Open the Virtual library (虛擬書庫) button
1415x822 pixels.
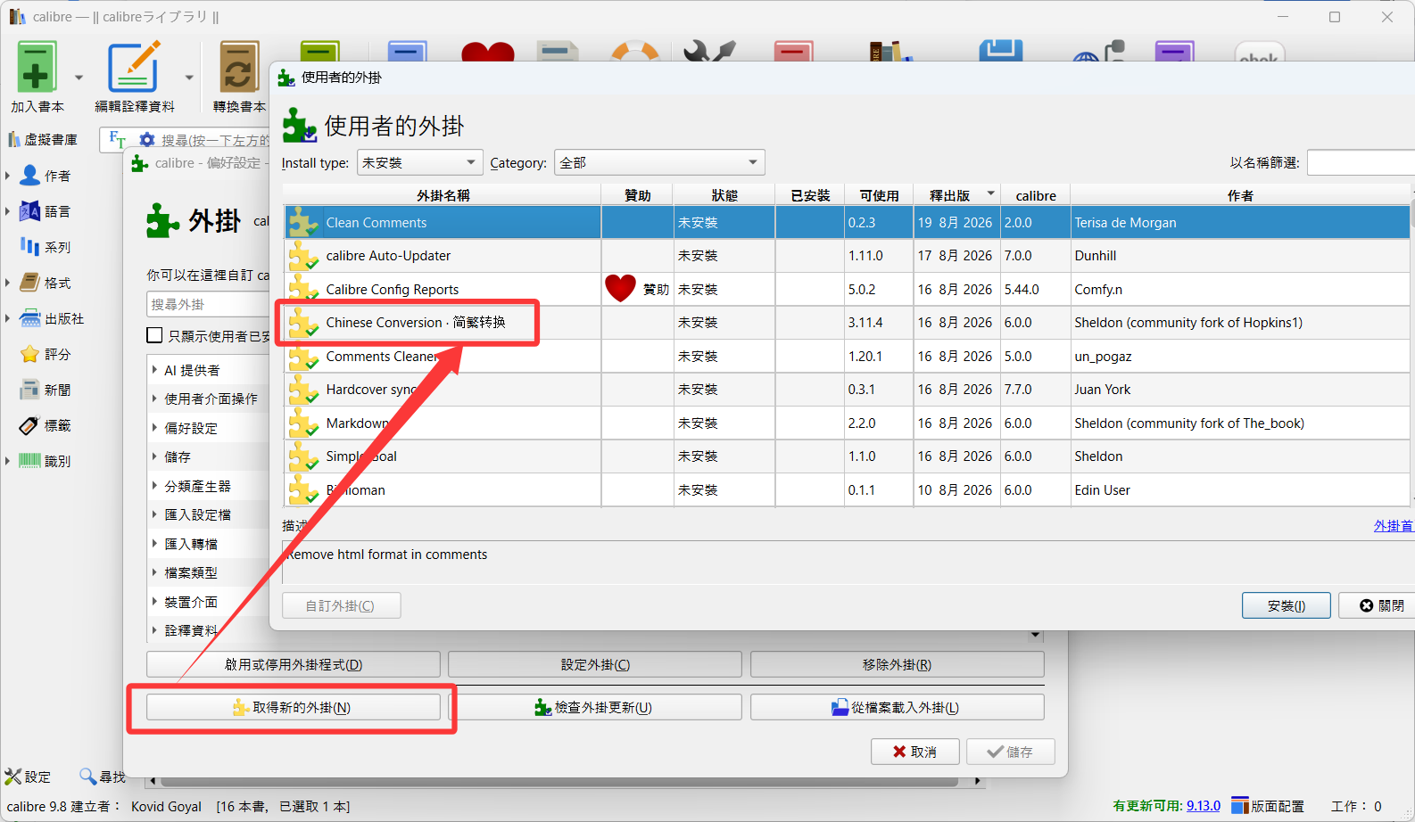[43, 140]
